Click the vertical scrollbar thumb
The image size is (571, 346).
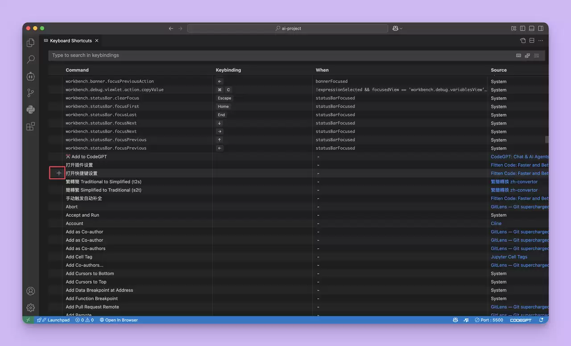pyautogui.click(x=547, y=140)
